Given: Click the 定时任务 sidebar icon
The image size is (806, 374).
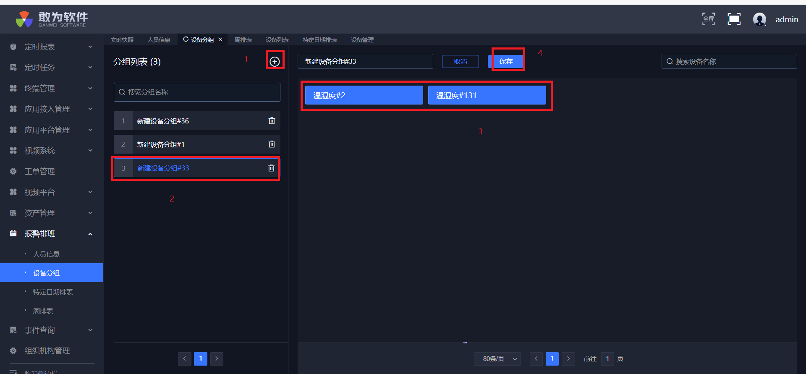Looking at the screenshot, I should [x=13, y=68].
